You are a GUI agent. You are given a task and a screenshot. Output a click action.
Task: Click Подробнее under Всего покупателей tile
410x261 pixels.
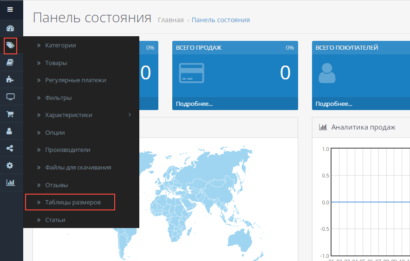pos(333,104)
